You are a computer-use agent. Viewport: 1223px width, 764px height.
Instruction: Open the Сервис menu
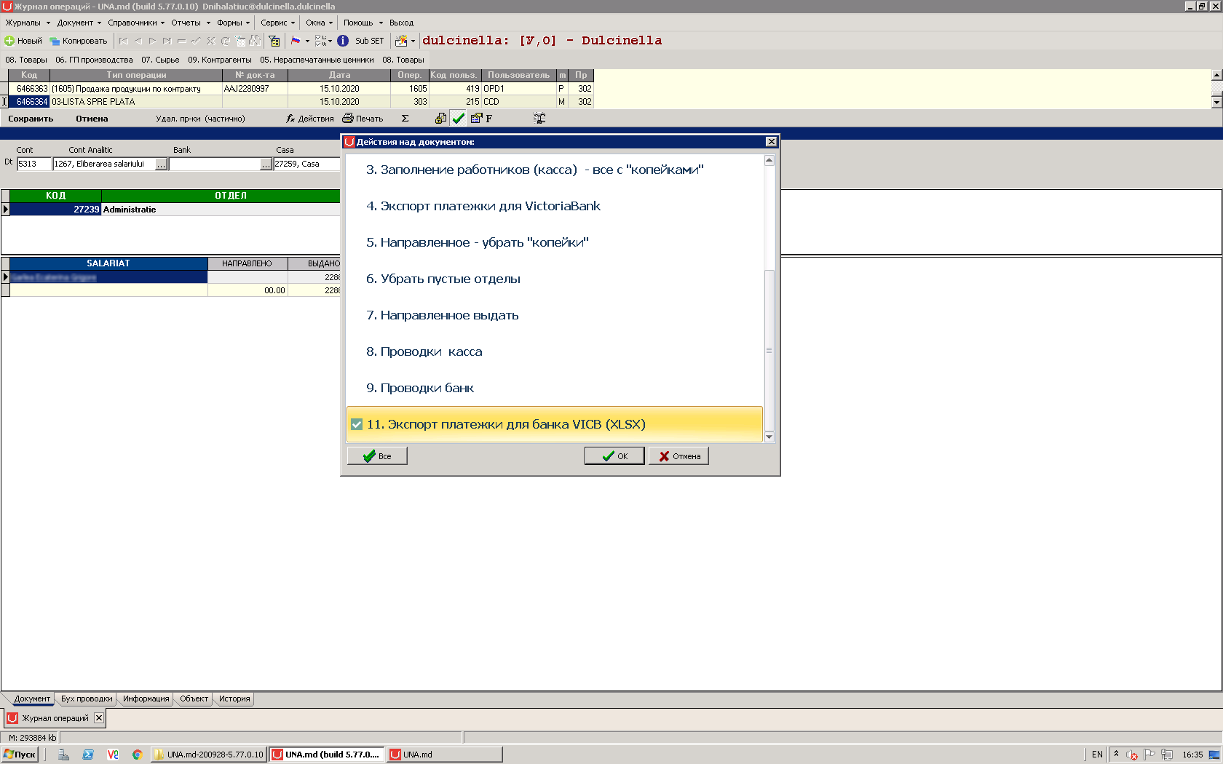click(278, 23)
